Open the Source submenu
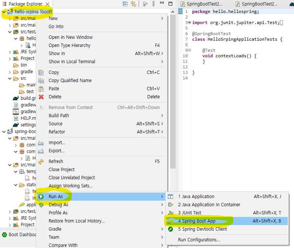The height and width of the screenshot is (248, 294). [101, 123]
